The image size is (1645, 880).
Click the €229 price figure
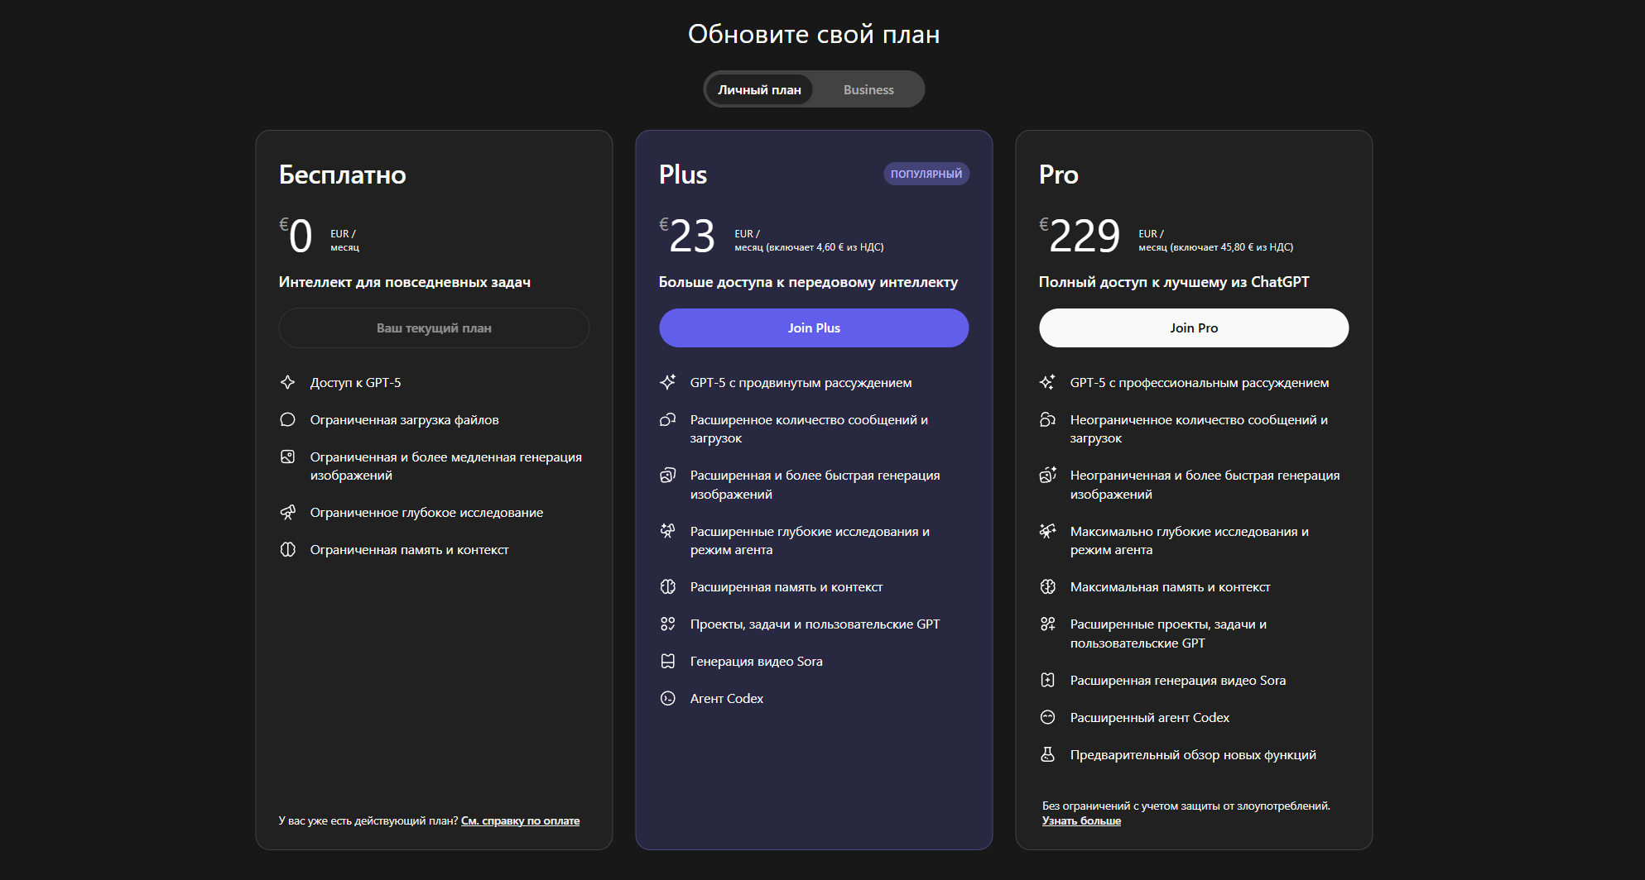click(x=1080, y=235)
